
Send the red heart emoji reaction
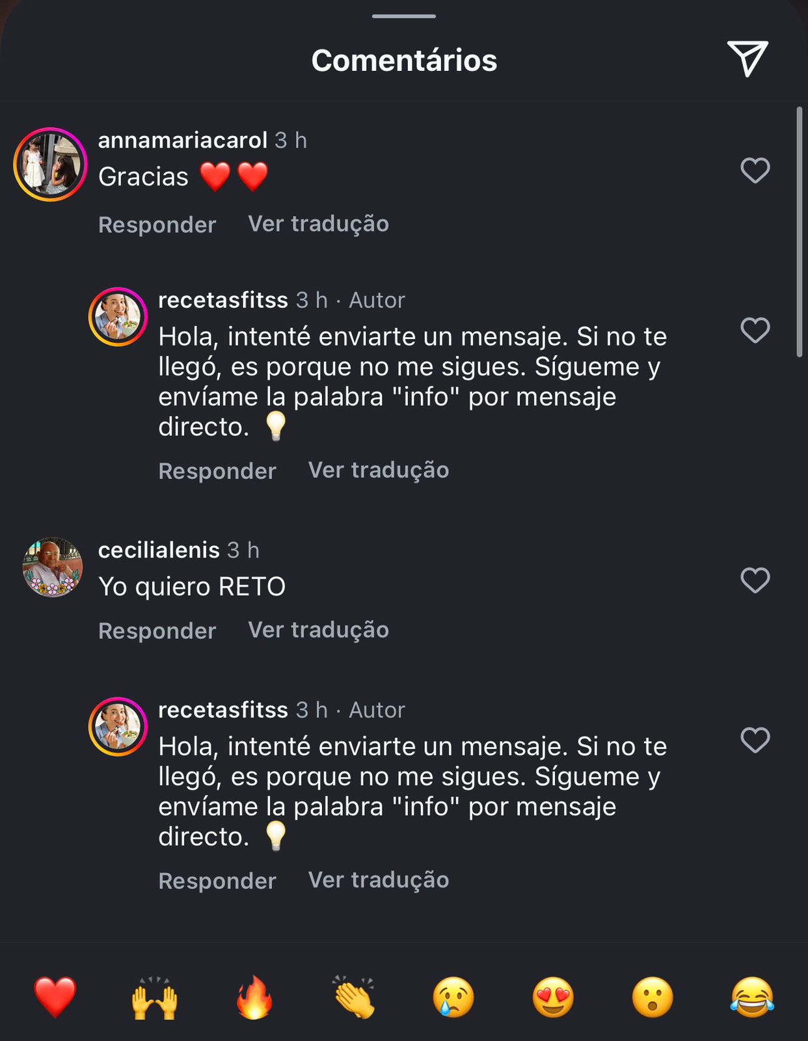click(x=55, y=997)
